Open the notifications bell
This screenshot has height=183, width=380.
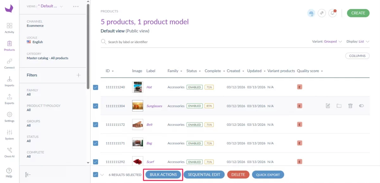tap(332, 13)
